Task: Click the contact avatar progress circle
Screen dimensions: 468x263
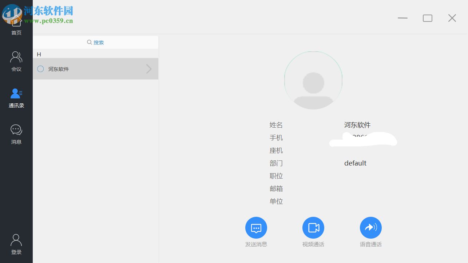Action: 313,80
